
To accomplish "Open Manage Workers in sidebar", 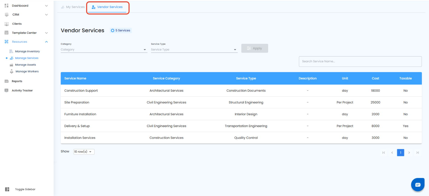I will (x=27, y=72).
